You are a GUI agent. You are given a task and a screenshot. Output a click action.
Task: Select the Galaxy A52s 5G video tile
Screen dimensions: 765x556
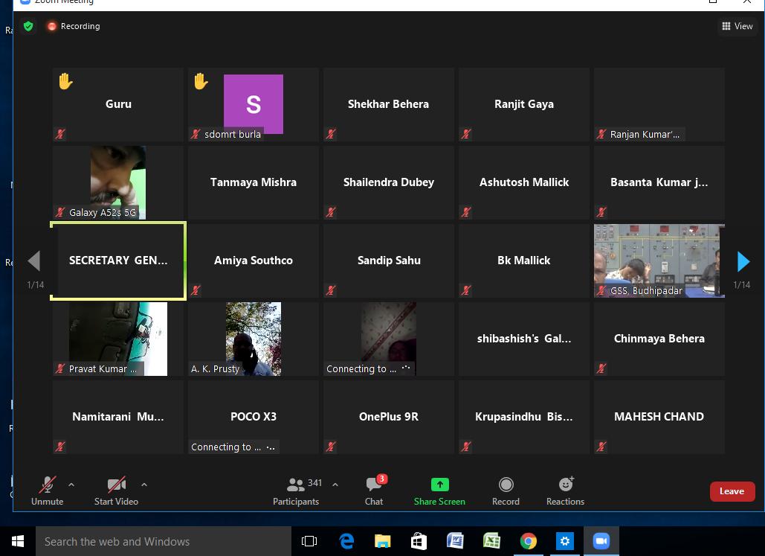coord(118,182)
